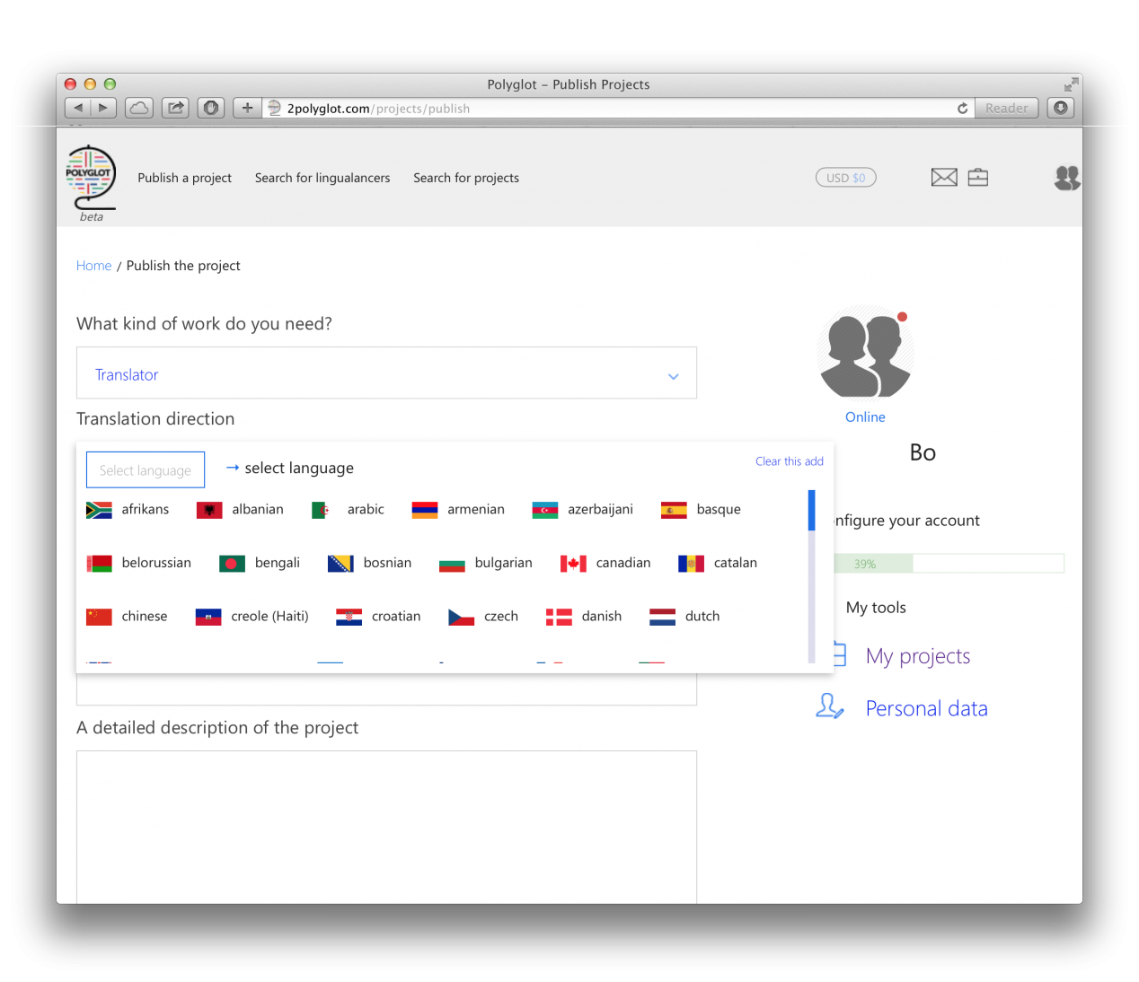Go to Home via the breadcrumb link
This screenshot has height=982, width=1139.
point(93,265)
